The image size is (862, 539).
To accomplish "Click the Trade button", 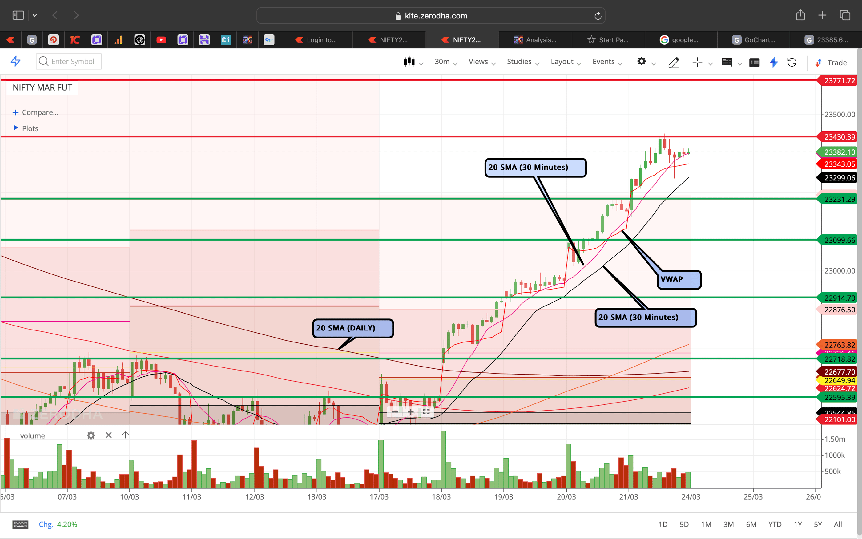I will click(x=835, y=63).
